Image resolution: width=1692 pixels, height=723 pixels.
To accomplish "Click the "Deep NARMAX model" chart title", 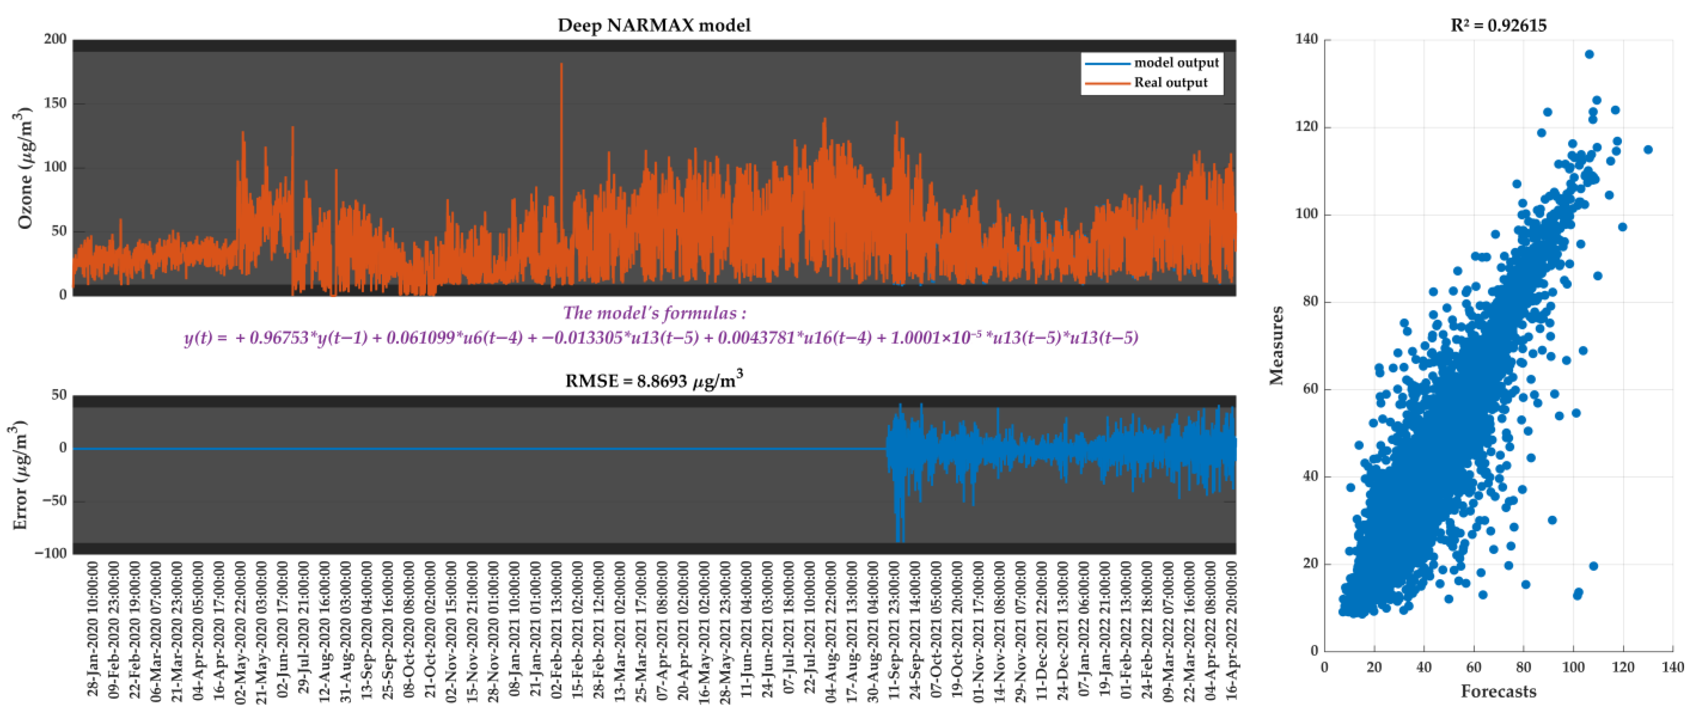I will coord(654,25).
